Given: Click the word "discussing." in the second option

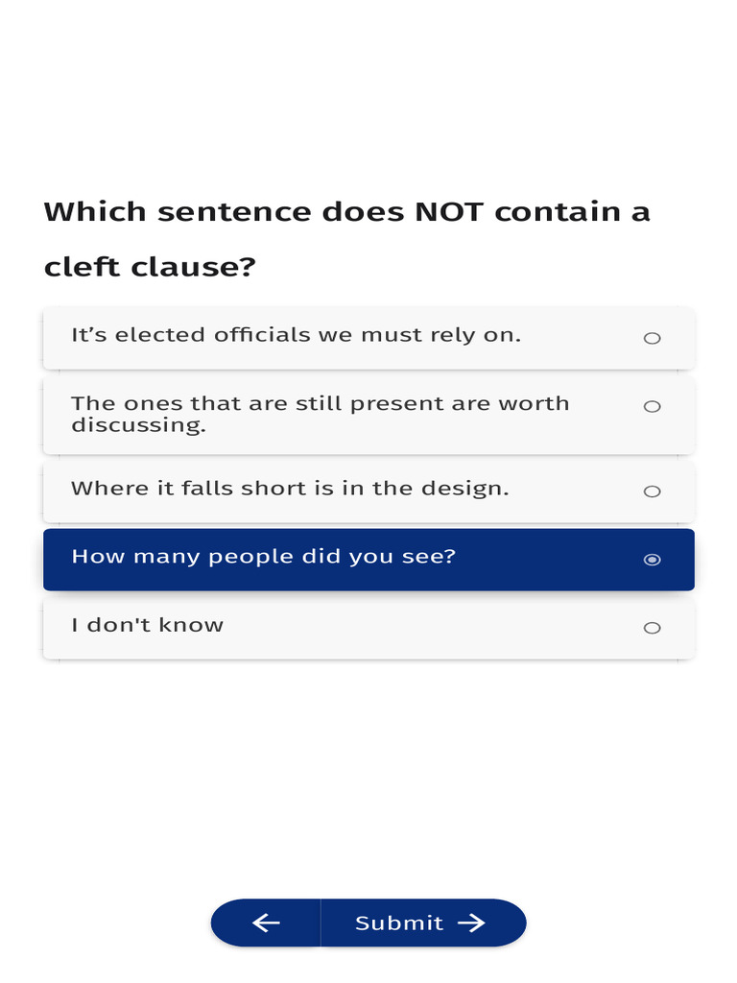Looking at the screenshot, I should 138,425.
